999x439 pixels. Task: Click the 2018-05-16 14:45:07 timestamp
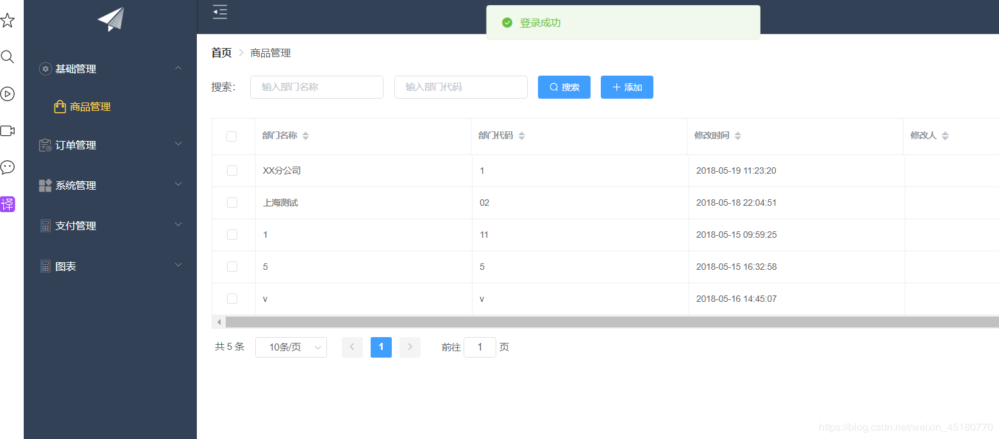coord(736,299)
